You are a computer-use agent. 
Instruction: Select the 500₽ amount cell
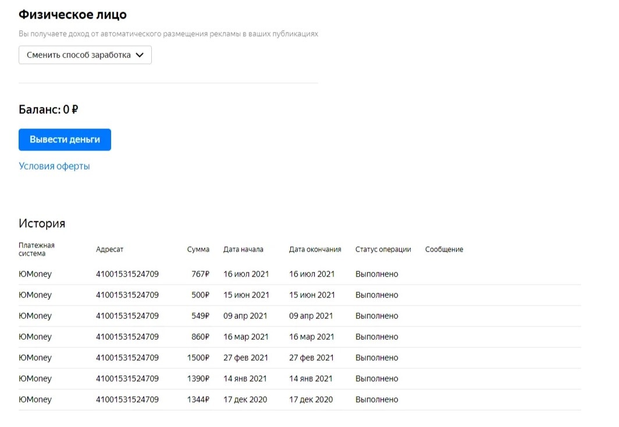pos(201,295)
